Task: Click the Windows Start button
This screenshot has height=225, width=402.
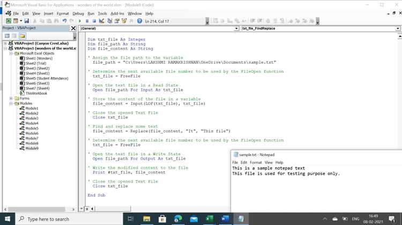Action: tap(8, 219)
